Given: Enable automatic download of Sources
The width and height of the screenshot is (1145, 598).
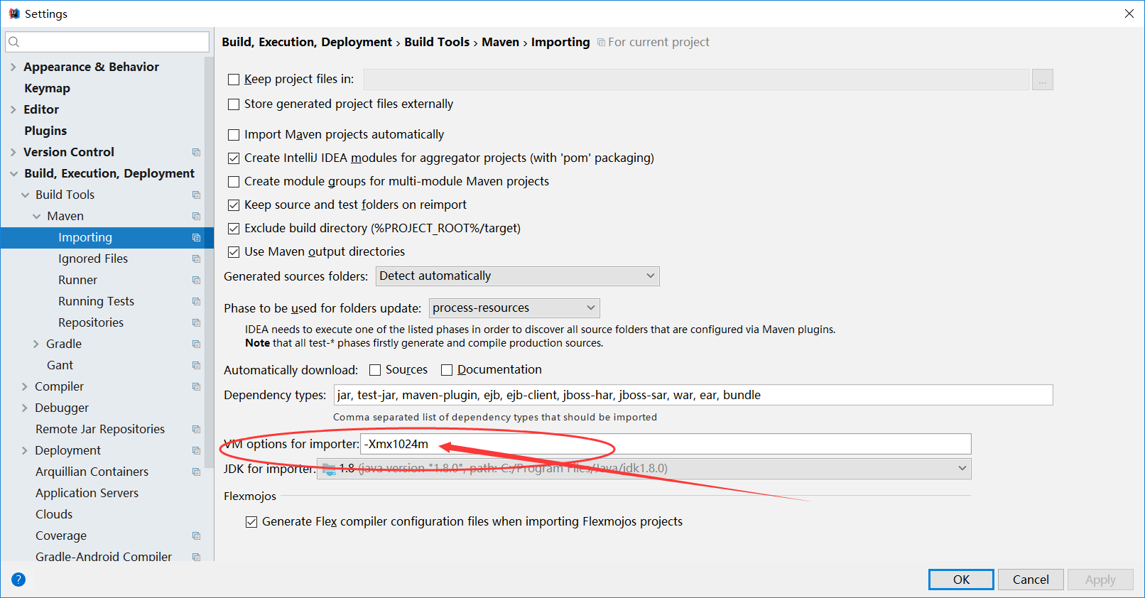Looking at the screenshot, I should click(x=375, y=370).
